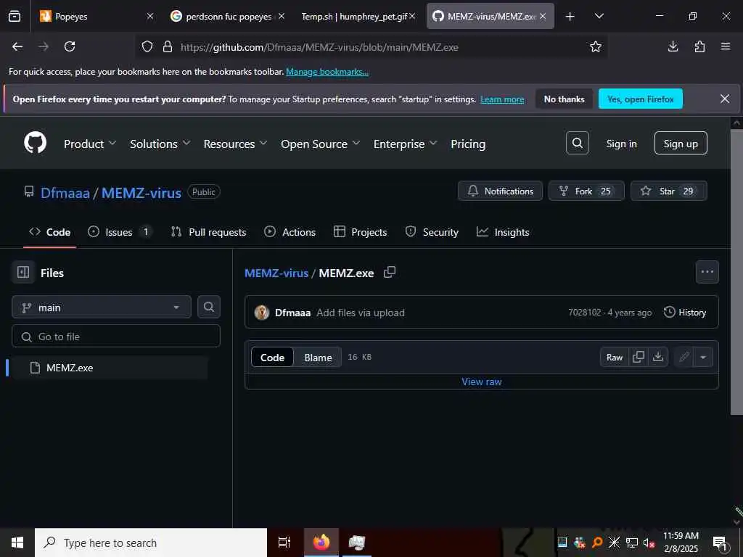The height and width of the screenshot is (557, 743).
Task: Click the Go to file search field
Action: (116, 337)
